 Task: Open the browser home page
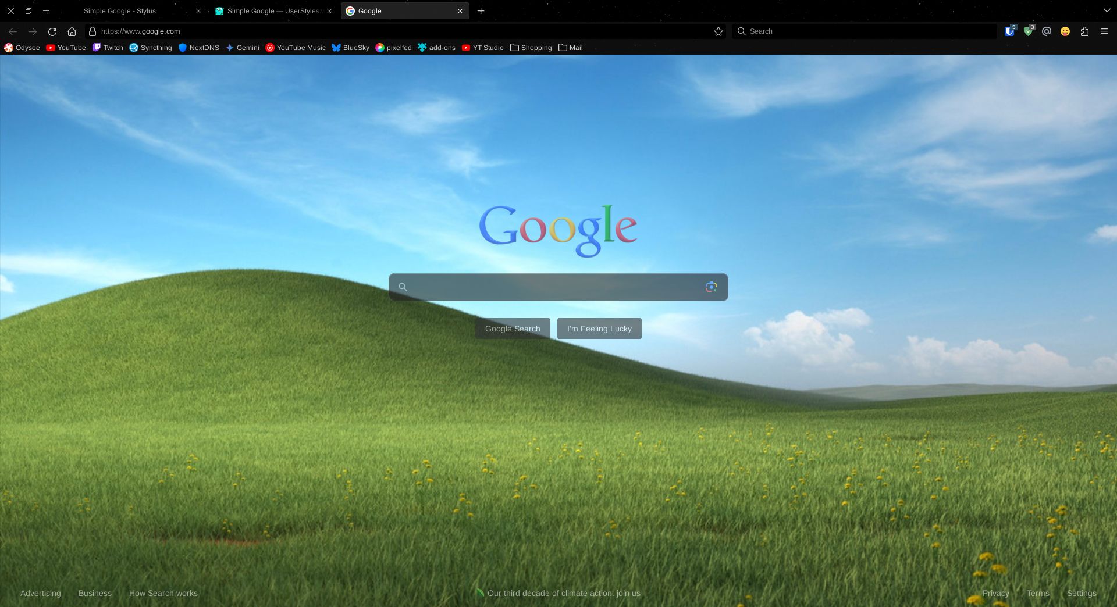[x=72, y=31]
